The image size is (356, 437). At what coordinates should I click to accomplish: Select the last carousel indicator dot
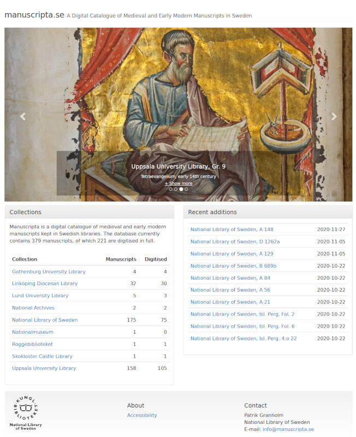tap(186, 189)
